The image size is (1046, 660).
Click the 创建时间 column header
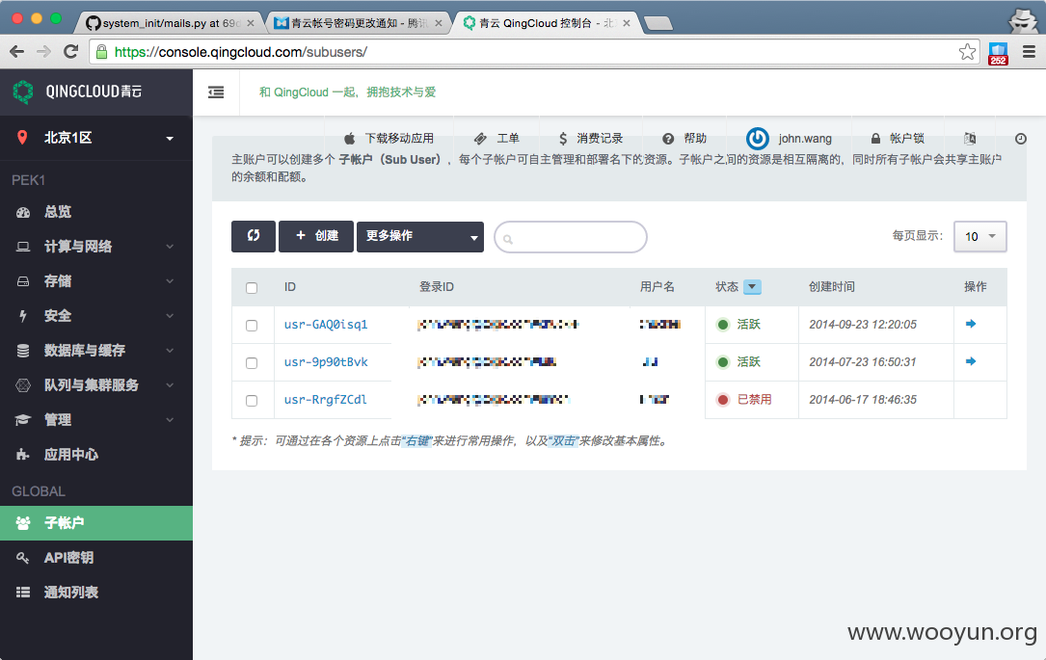(832, 287)
